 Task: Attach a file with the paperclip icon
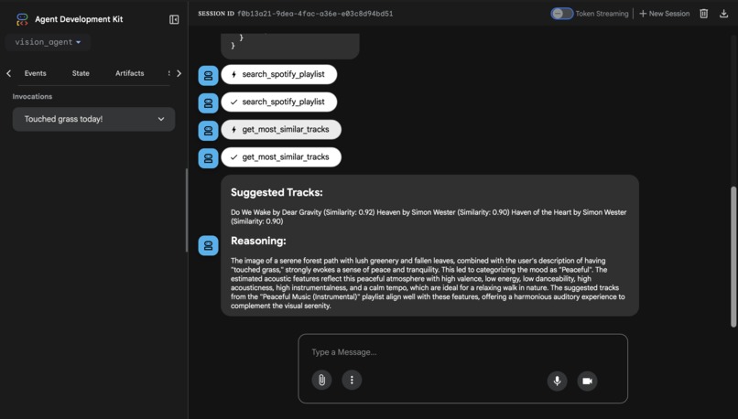point(321,380)
